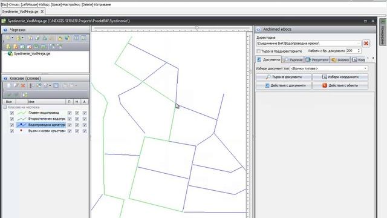Click the list-style icon in classes toolbar
This screenshot has width=387, height=218.
point(31,85)
